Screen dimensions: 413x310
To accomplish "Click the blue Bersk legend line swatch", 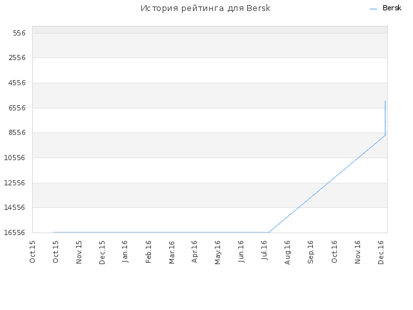I will pos(373,9).
